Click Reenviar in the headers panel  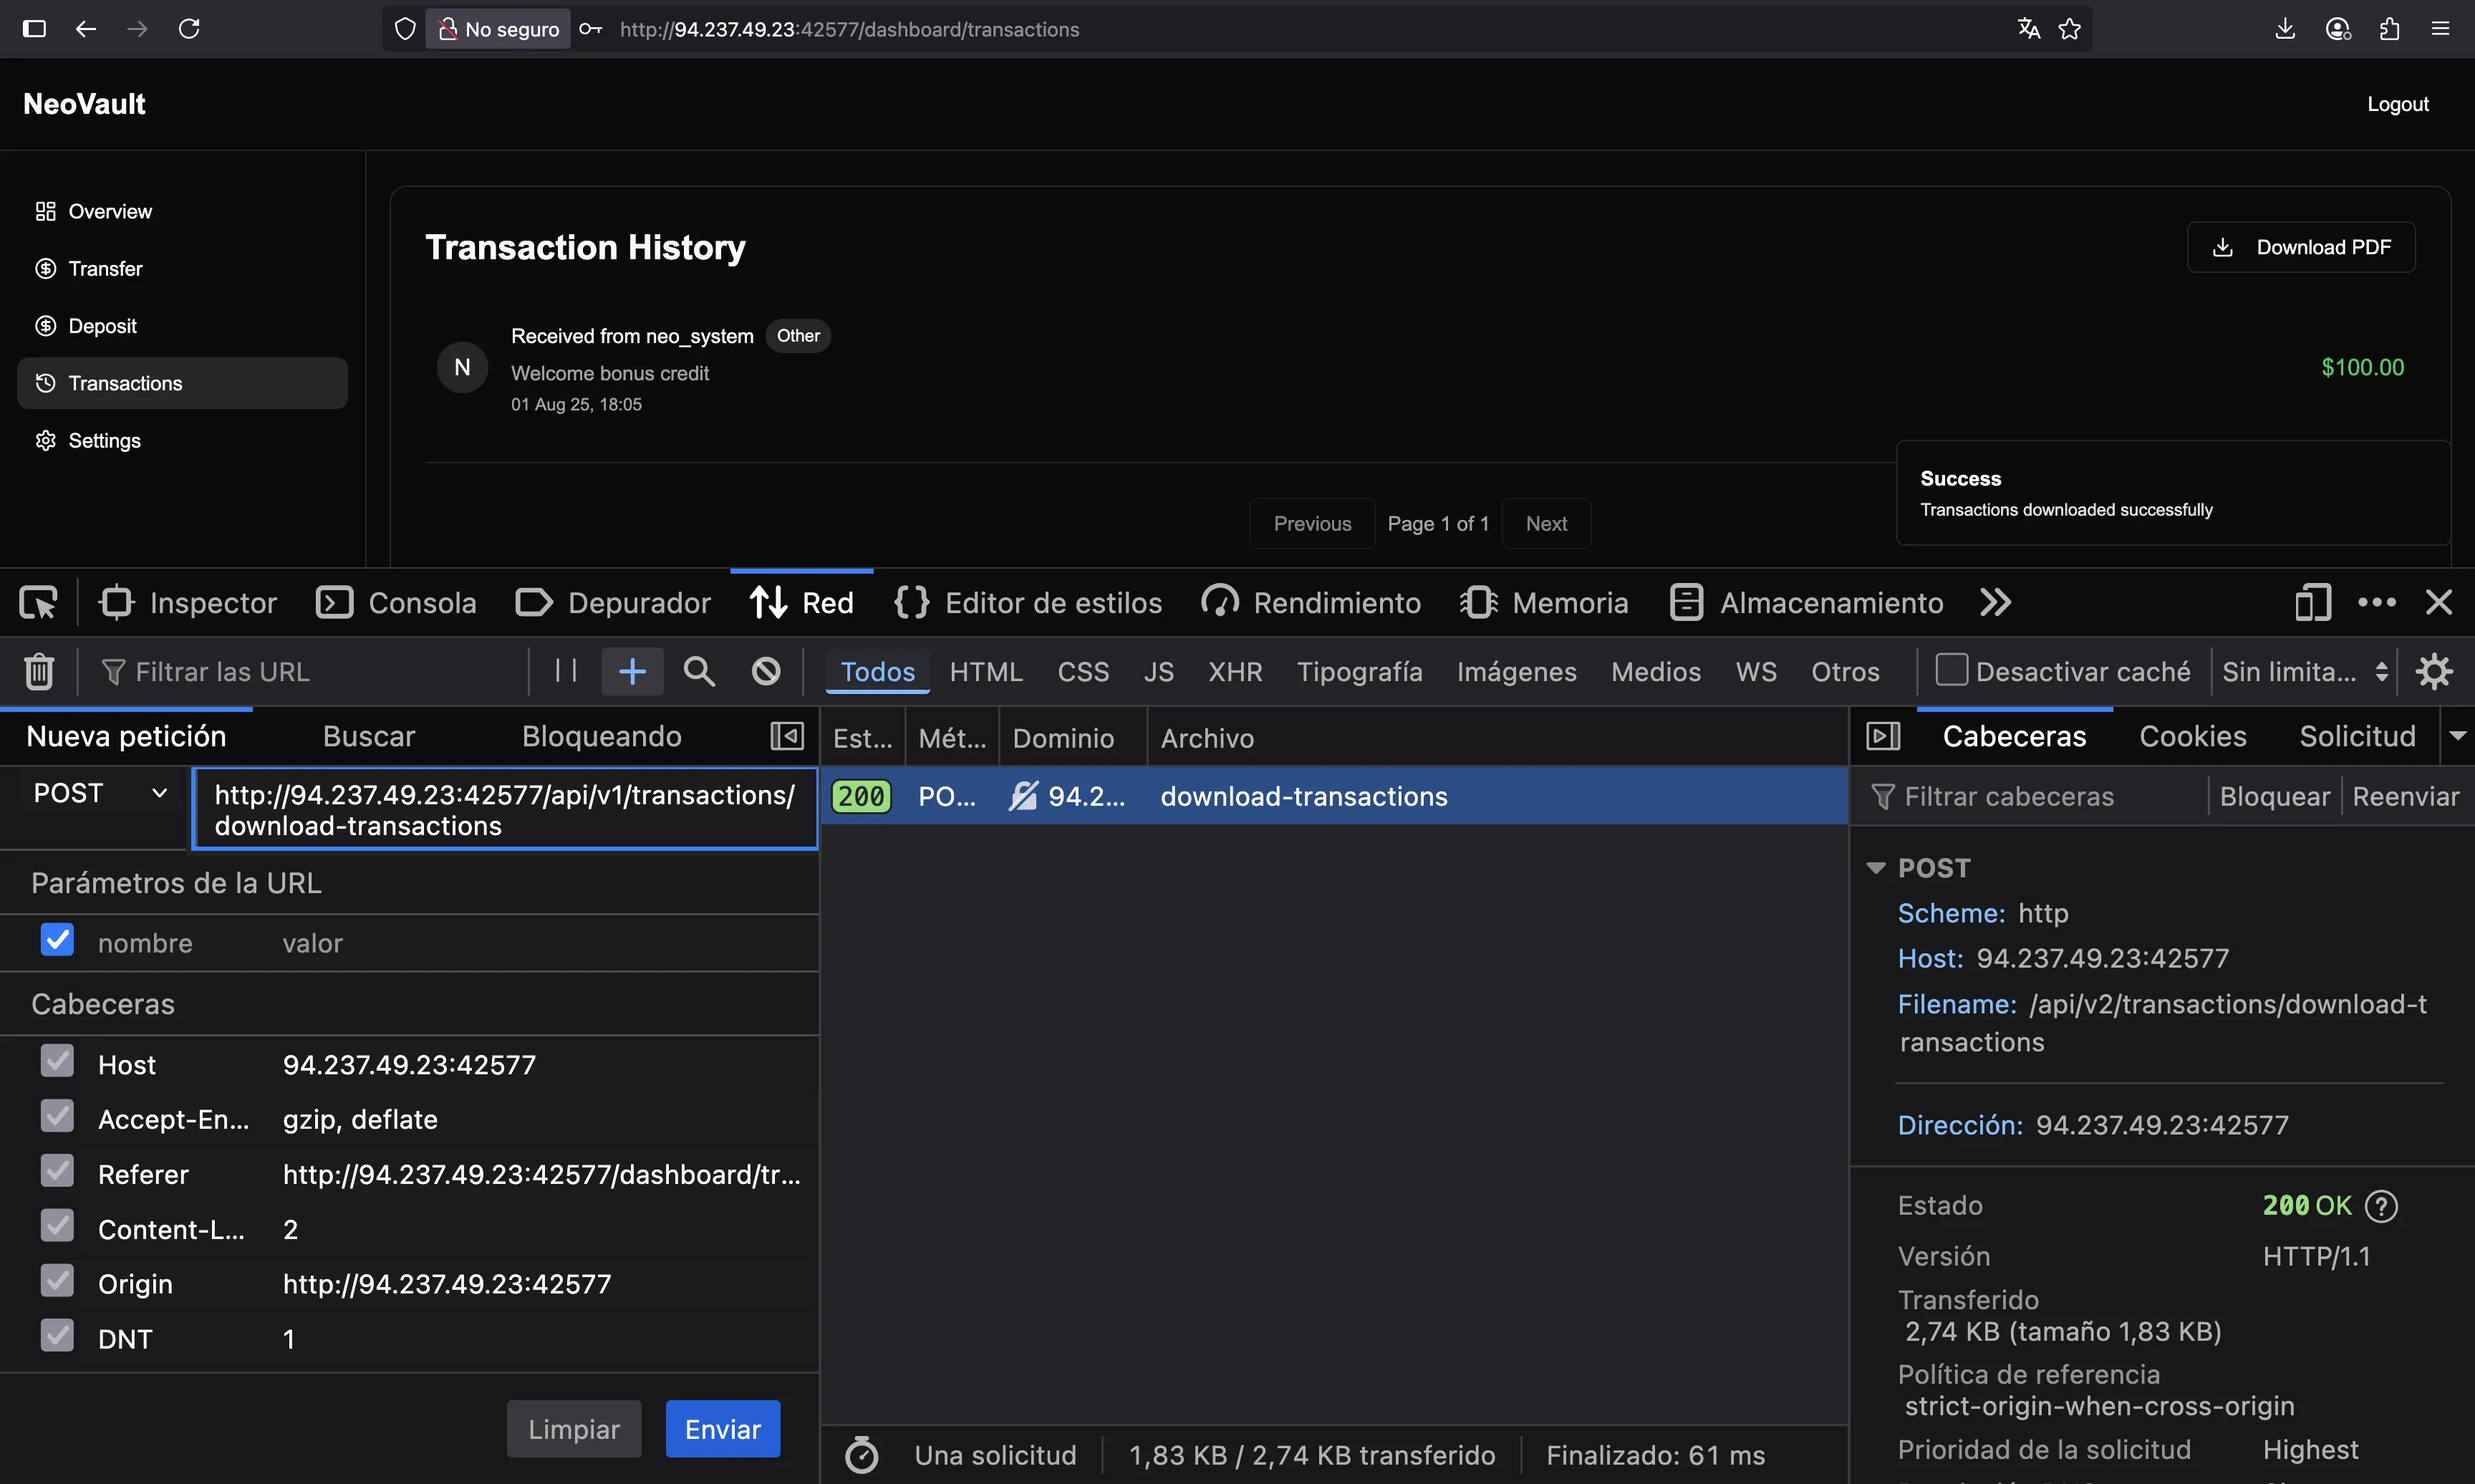click(x=2405, y=796)
